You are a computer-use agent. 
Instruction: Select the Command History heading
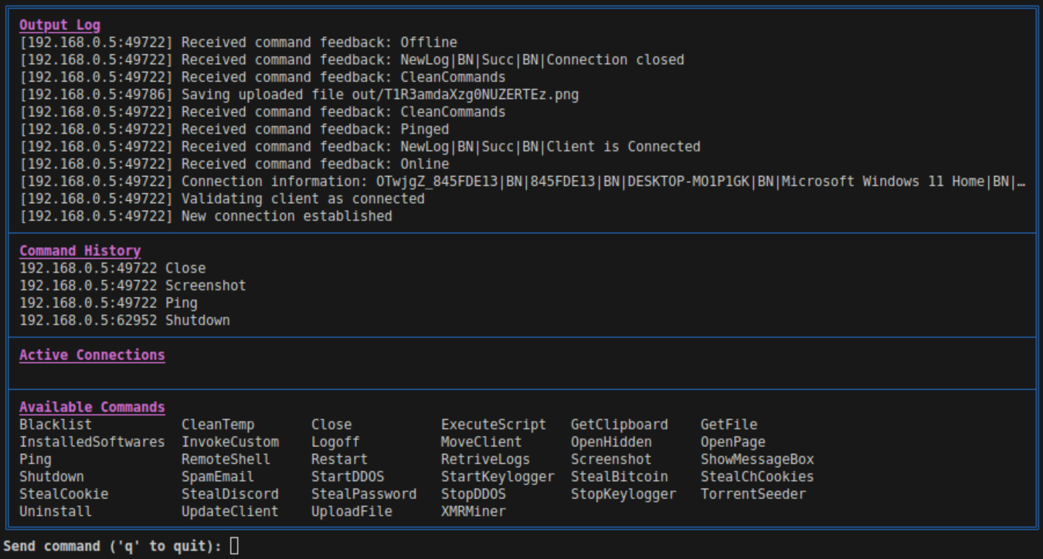point(80,251)
